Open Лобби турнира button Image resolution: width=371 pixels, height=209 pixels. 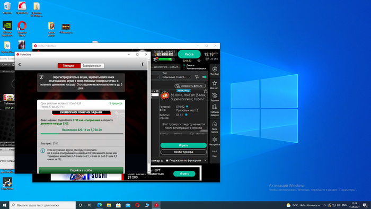click(183, 152)
